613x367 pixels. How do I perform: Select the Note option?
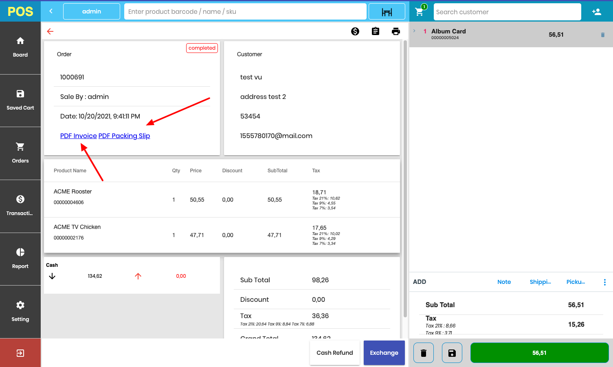click(504, 282)
